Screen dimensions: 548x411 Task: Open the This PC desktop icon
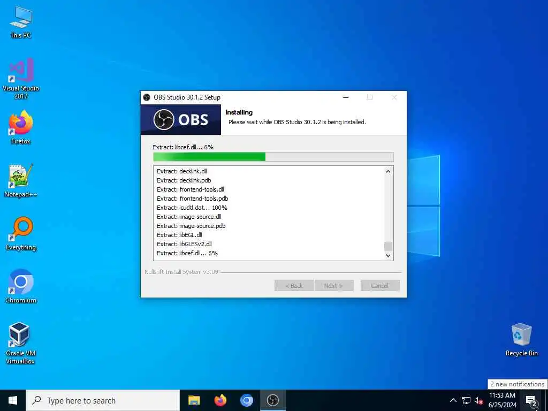click(x=21, y=22)
